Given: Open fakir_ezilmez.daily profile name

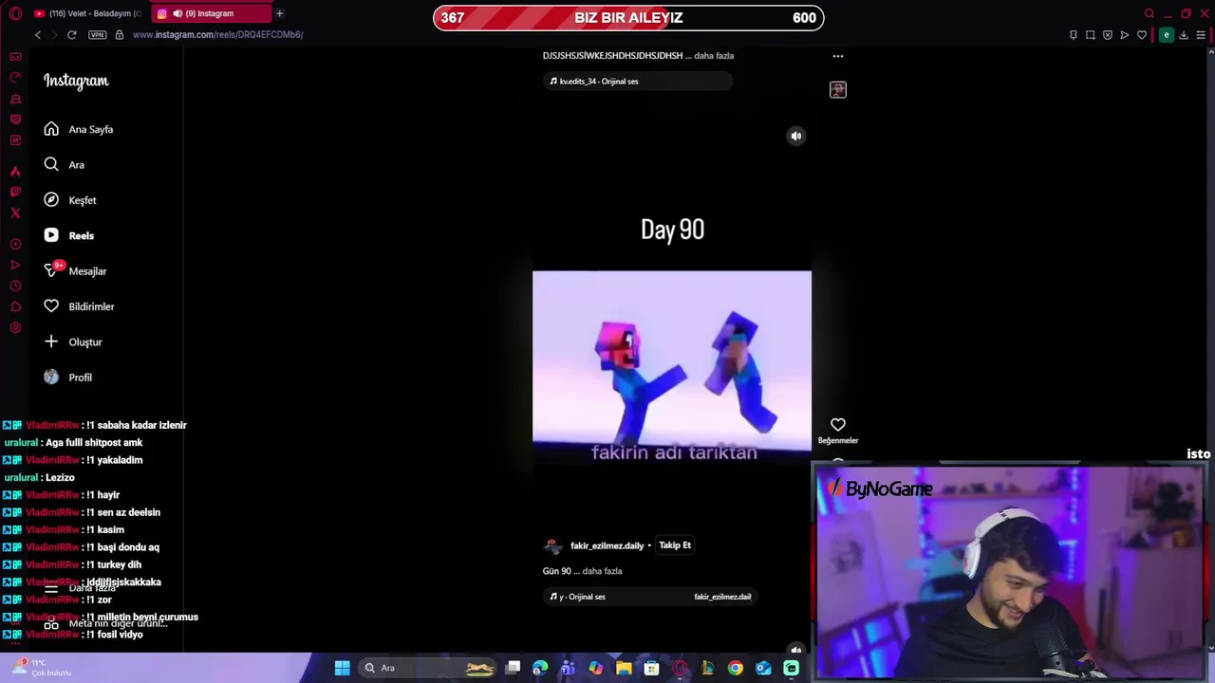Looking at the screenshot, I should (x=607, y=545).
